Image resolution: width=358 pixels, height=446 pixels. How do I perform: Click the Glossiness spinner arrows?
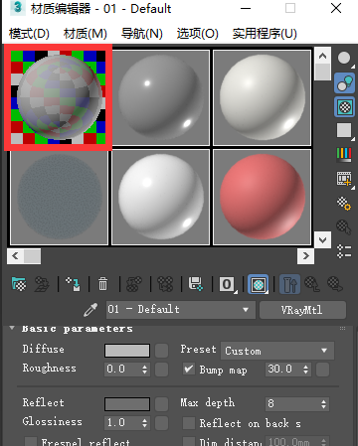[x=144, y=423]
